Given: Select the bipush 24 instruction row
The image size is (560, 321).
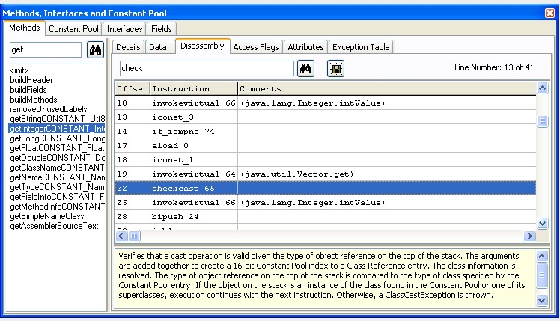Looking at the screenshot, I should pyautogui.click(x=326, y=217).
